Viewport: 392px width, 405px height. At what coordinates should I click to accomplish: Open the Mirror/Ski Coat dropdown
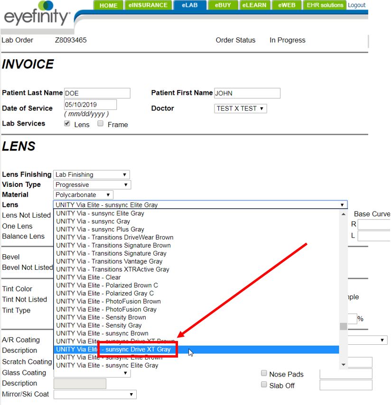(95, 395)
